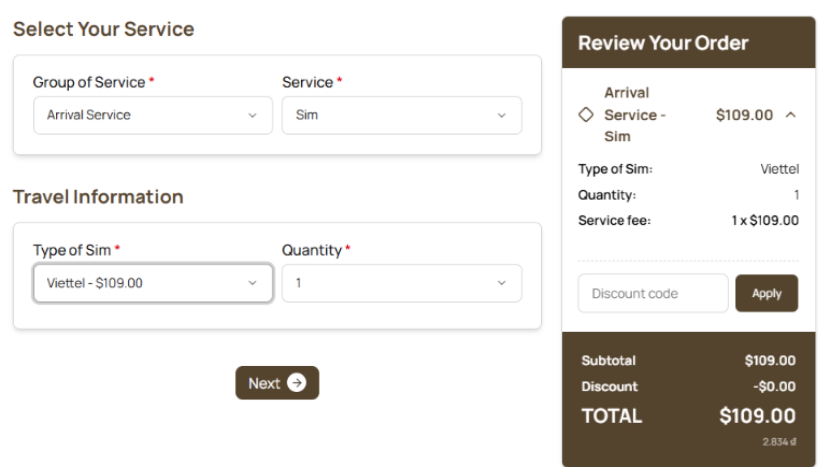Click the Arrival Service - Sim order title
The width and height of the screenshot is (830, 467).
(x=635, y=115)
